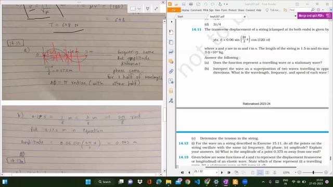Viewport: 333px width, 187px height.
Task: Open Dropbox from the taskbar
Action: coord(140,182)
